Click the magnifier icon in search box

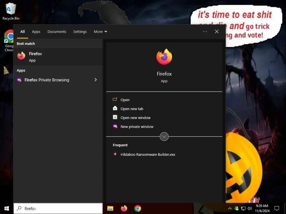point(19,208)
